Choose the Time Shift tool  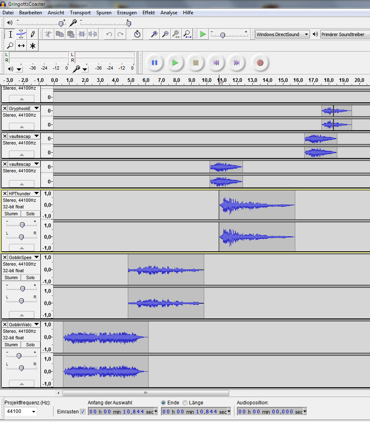[21, 46]
